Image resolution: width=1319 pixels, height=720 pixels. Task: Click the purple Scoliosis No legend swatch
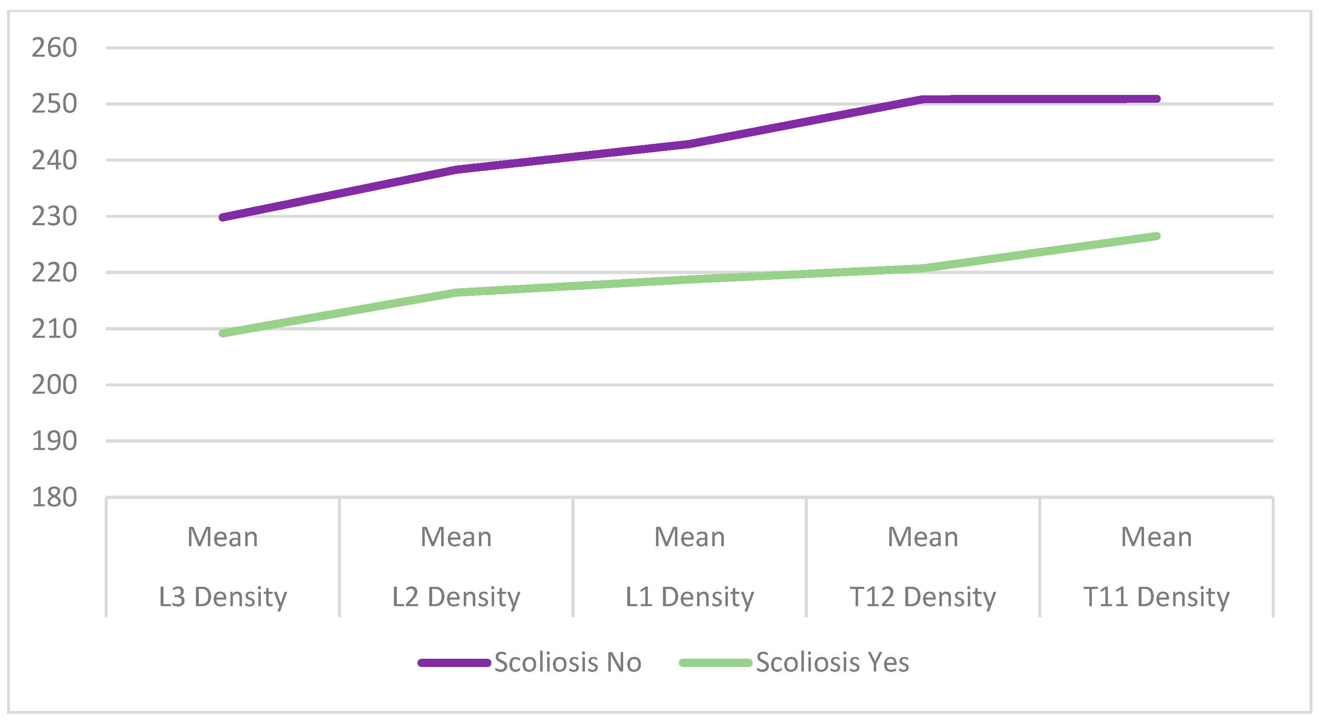[454, 662]
